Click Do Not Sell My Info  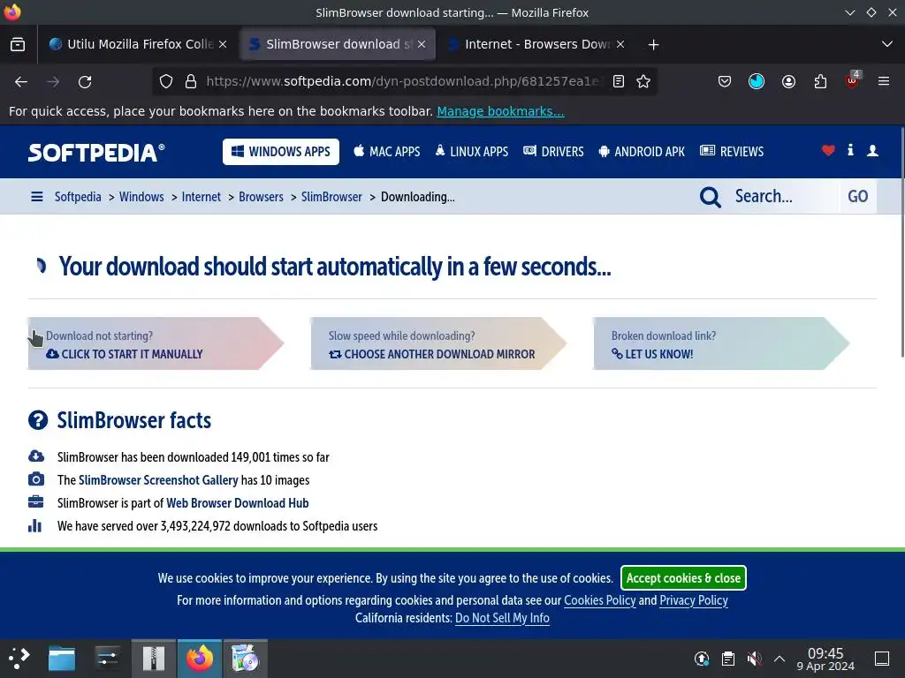point(502,618)
